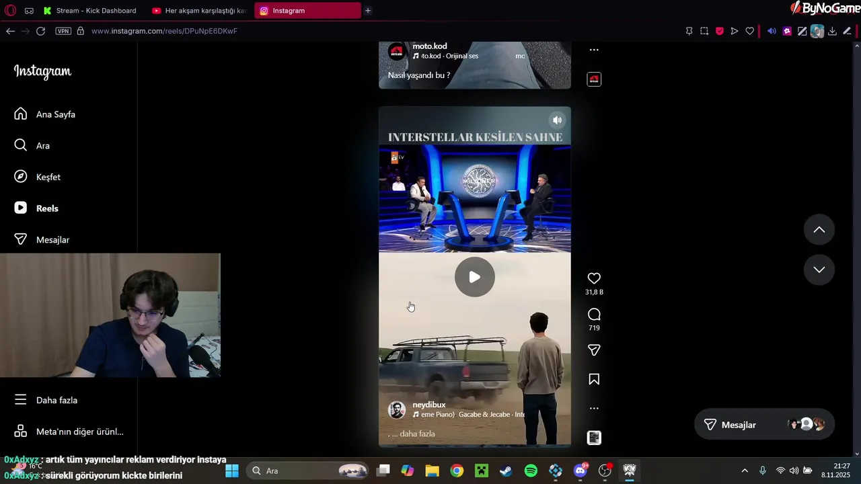Image resolution: width=861 pixels, height=484 pixels.
Task: Open OBS Studio from the taskbar
Action: click(605, 471)
